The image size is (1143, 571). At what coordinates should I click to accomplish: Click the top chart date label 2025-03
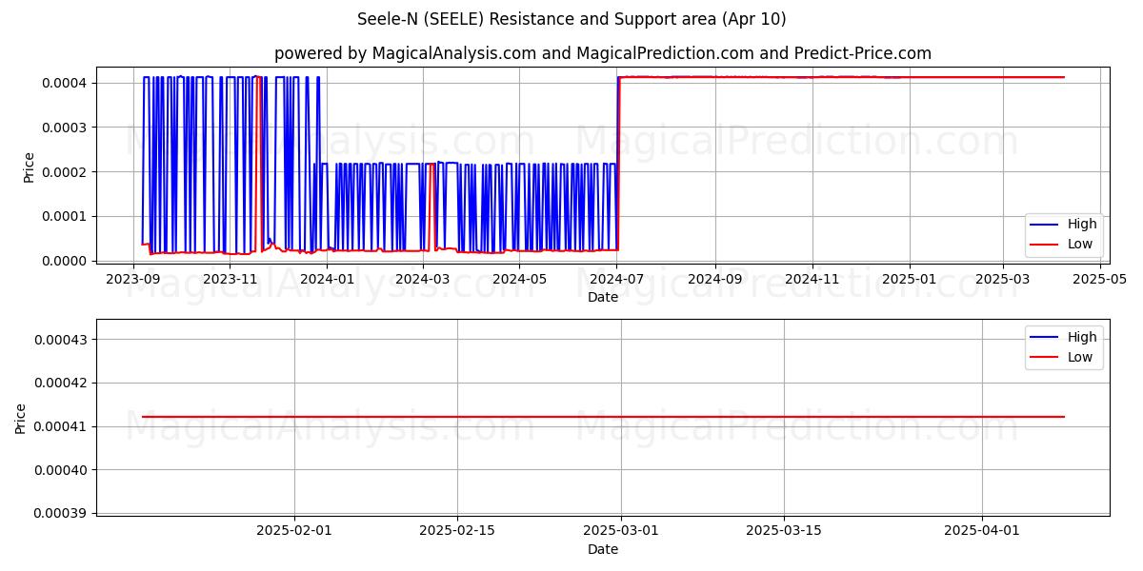coord(1004,280)
